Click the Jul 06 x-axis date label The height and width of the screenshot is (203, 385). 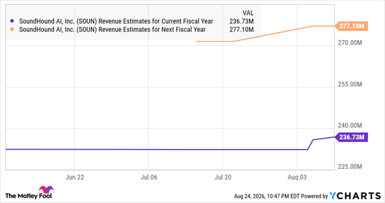point(149,177)
